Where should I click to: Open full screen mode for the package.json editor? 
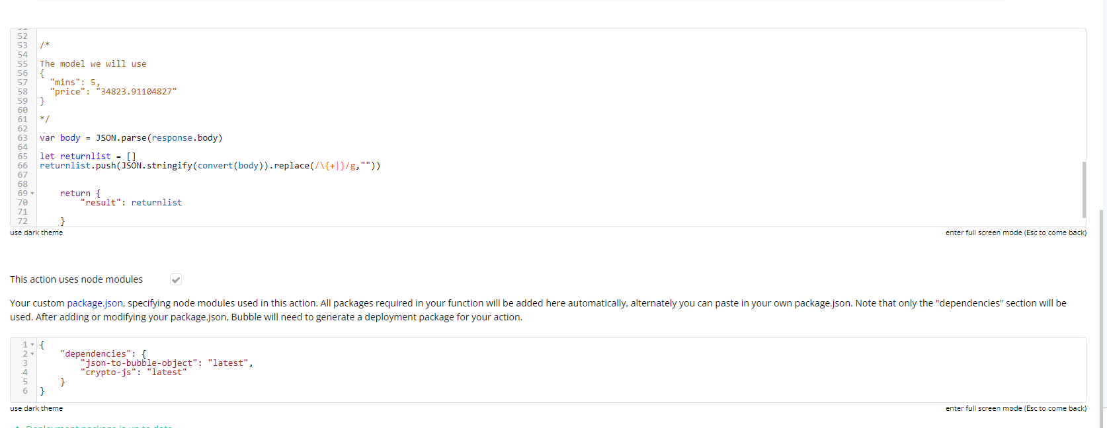point(1015,408)
